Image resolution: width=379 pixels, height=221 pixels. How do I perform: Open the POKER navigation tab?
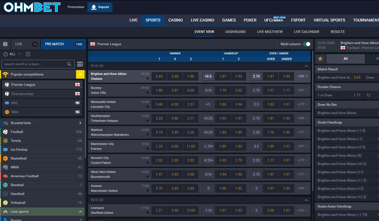point(250,20)
